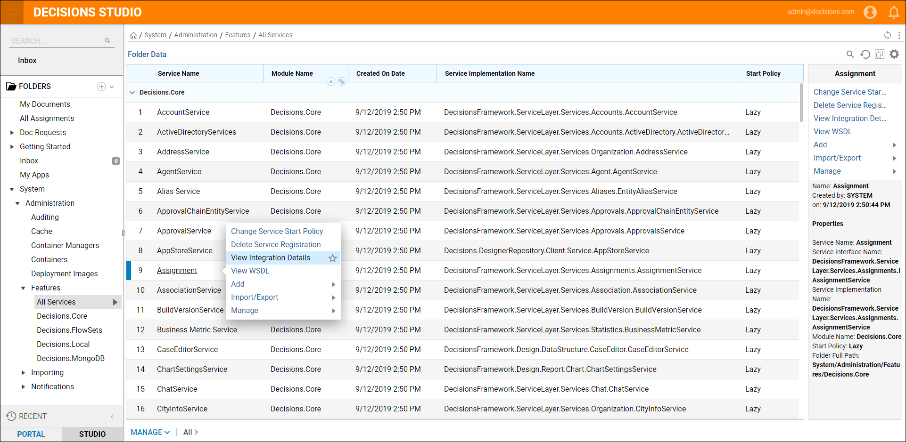The height and width of the screenshot is (442, 906).
Task: Expand Import/Export in the Assignment panel
Action: pyautogui.click(x=855, y=158)
